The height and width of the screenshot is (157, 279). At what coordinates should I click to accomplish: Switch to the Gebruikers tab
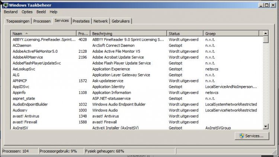coord(121,21)
